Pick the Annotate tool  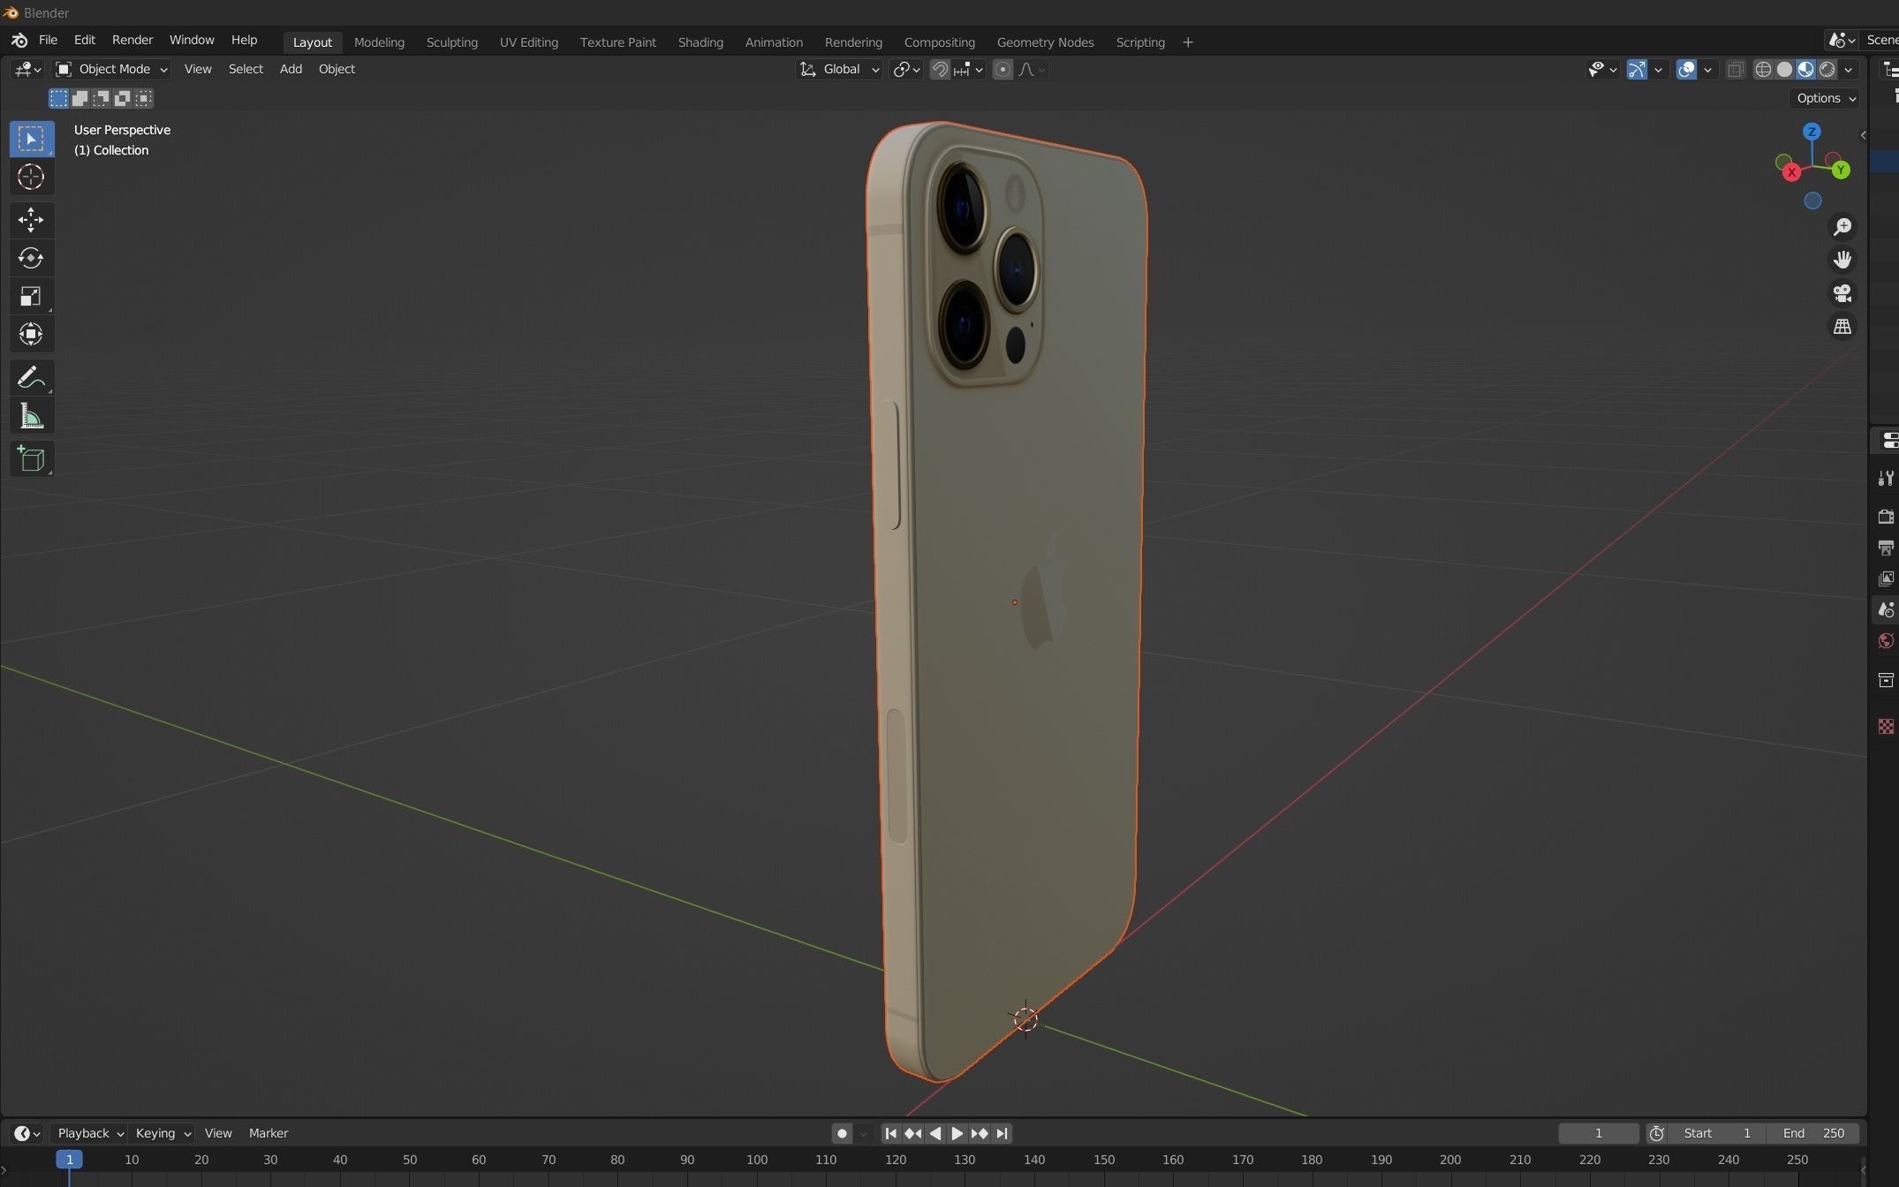[31, 377]
